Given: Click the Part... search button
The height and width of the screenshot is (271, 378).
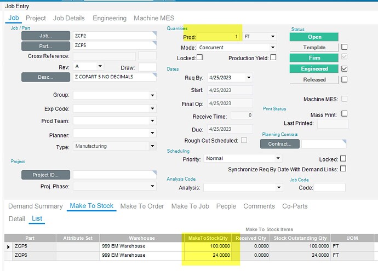Looking at the screenshot, I should 46,46.
